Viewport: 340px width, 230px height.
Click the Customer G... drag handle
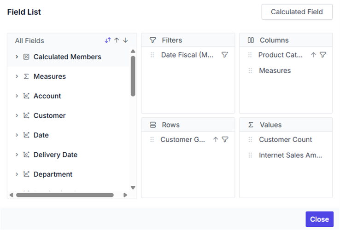click(x=152, y=139)
